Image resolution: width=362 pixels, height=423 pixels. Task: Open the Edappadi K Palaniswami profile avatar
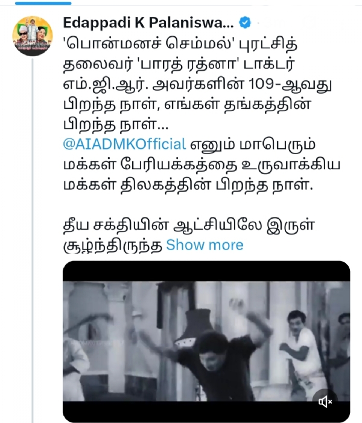33,36
